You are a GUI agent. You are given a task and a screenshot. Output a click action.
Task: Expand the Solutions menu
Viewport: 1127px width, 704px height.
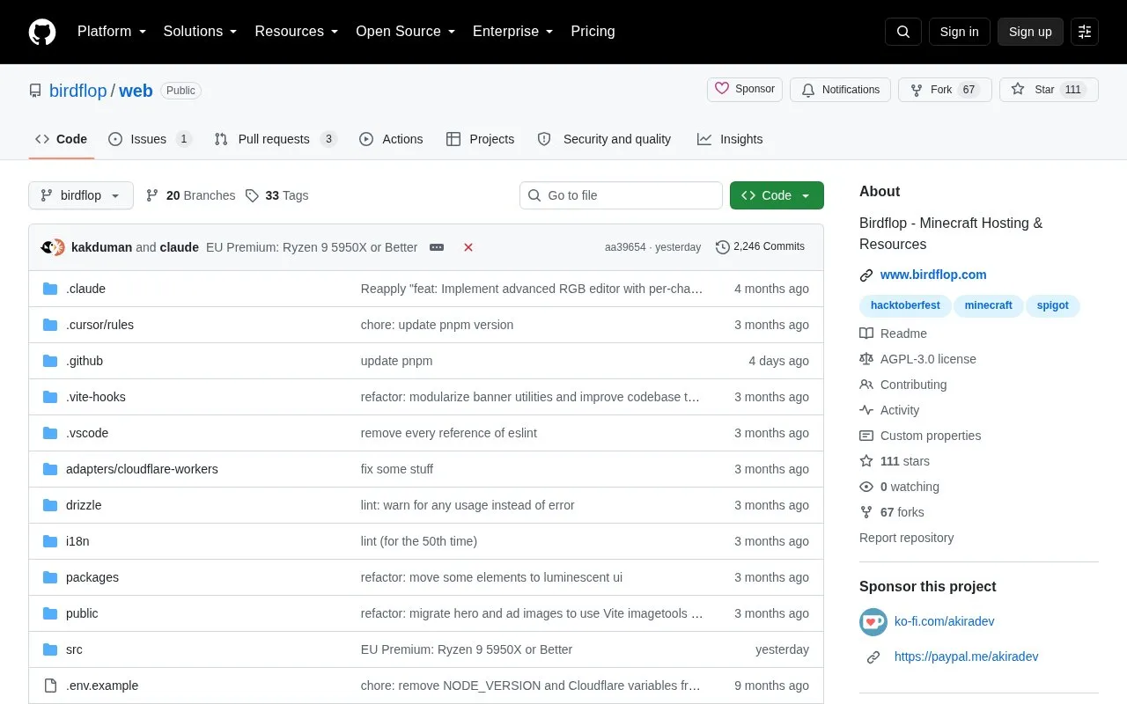tap(200, 32)
